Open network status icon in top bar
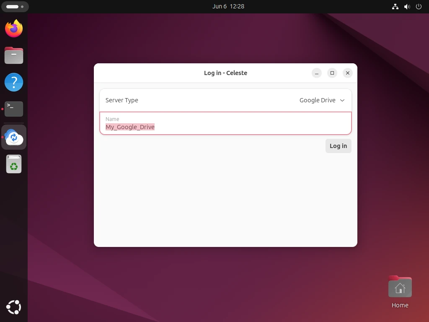 click(395, 7)
